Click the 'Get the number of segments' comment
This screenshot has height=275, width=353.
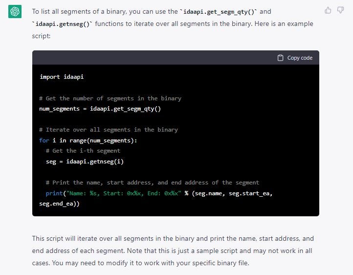(110, 98)
